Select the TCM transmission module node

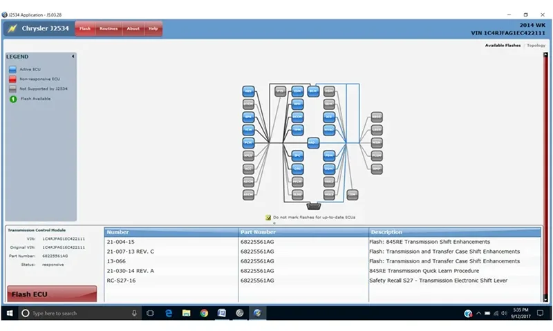click(x=248, y=130)
